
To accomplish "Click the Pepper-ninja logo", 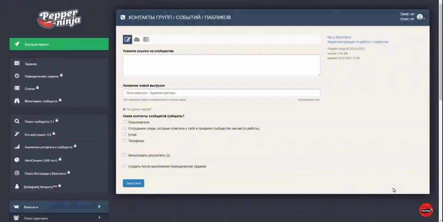I will coord(59,19).
